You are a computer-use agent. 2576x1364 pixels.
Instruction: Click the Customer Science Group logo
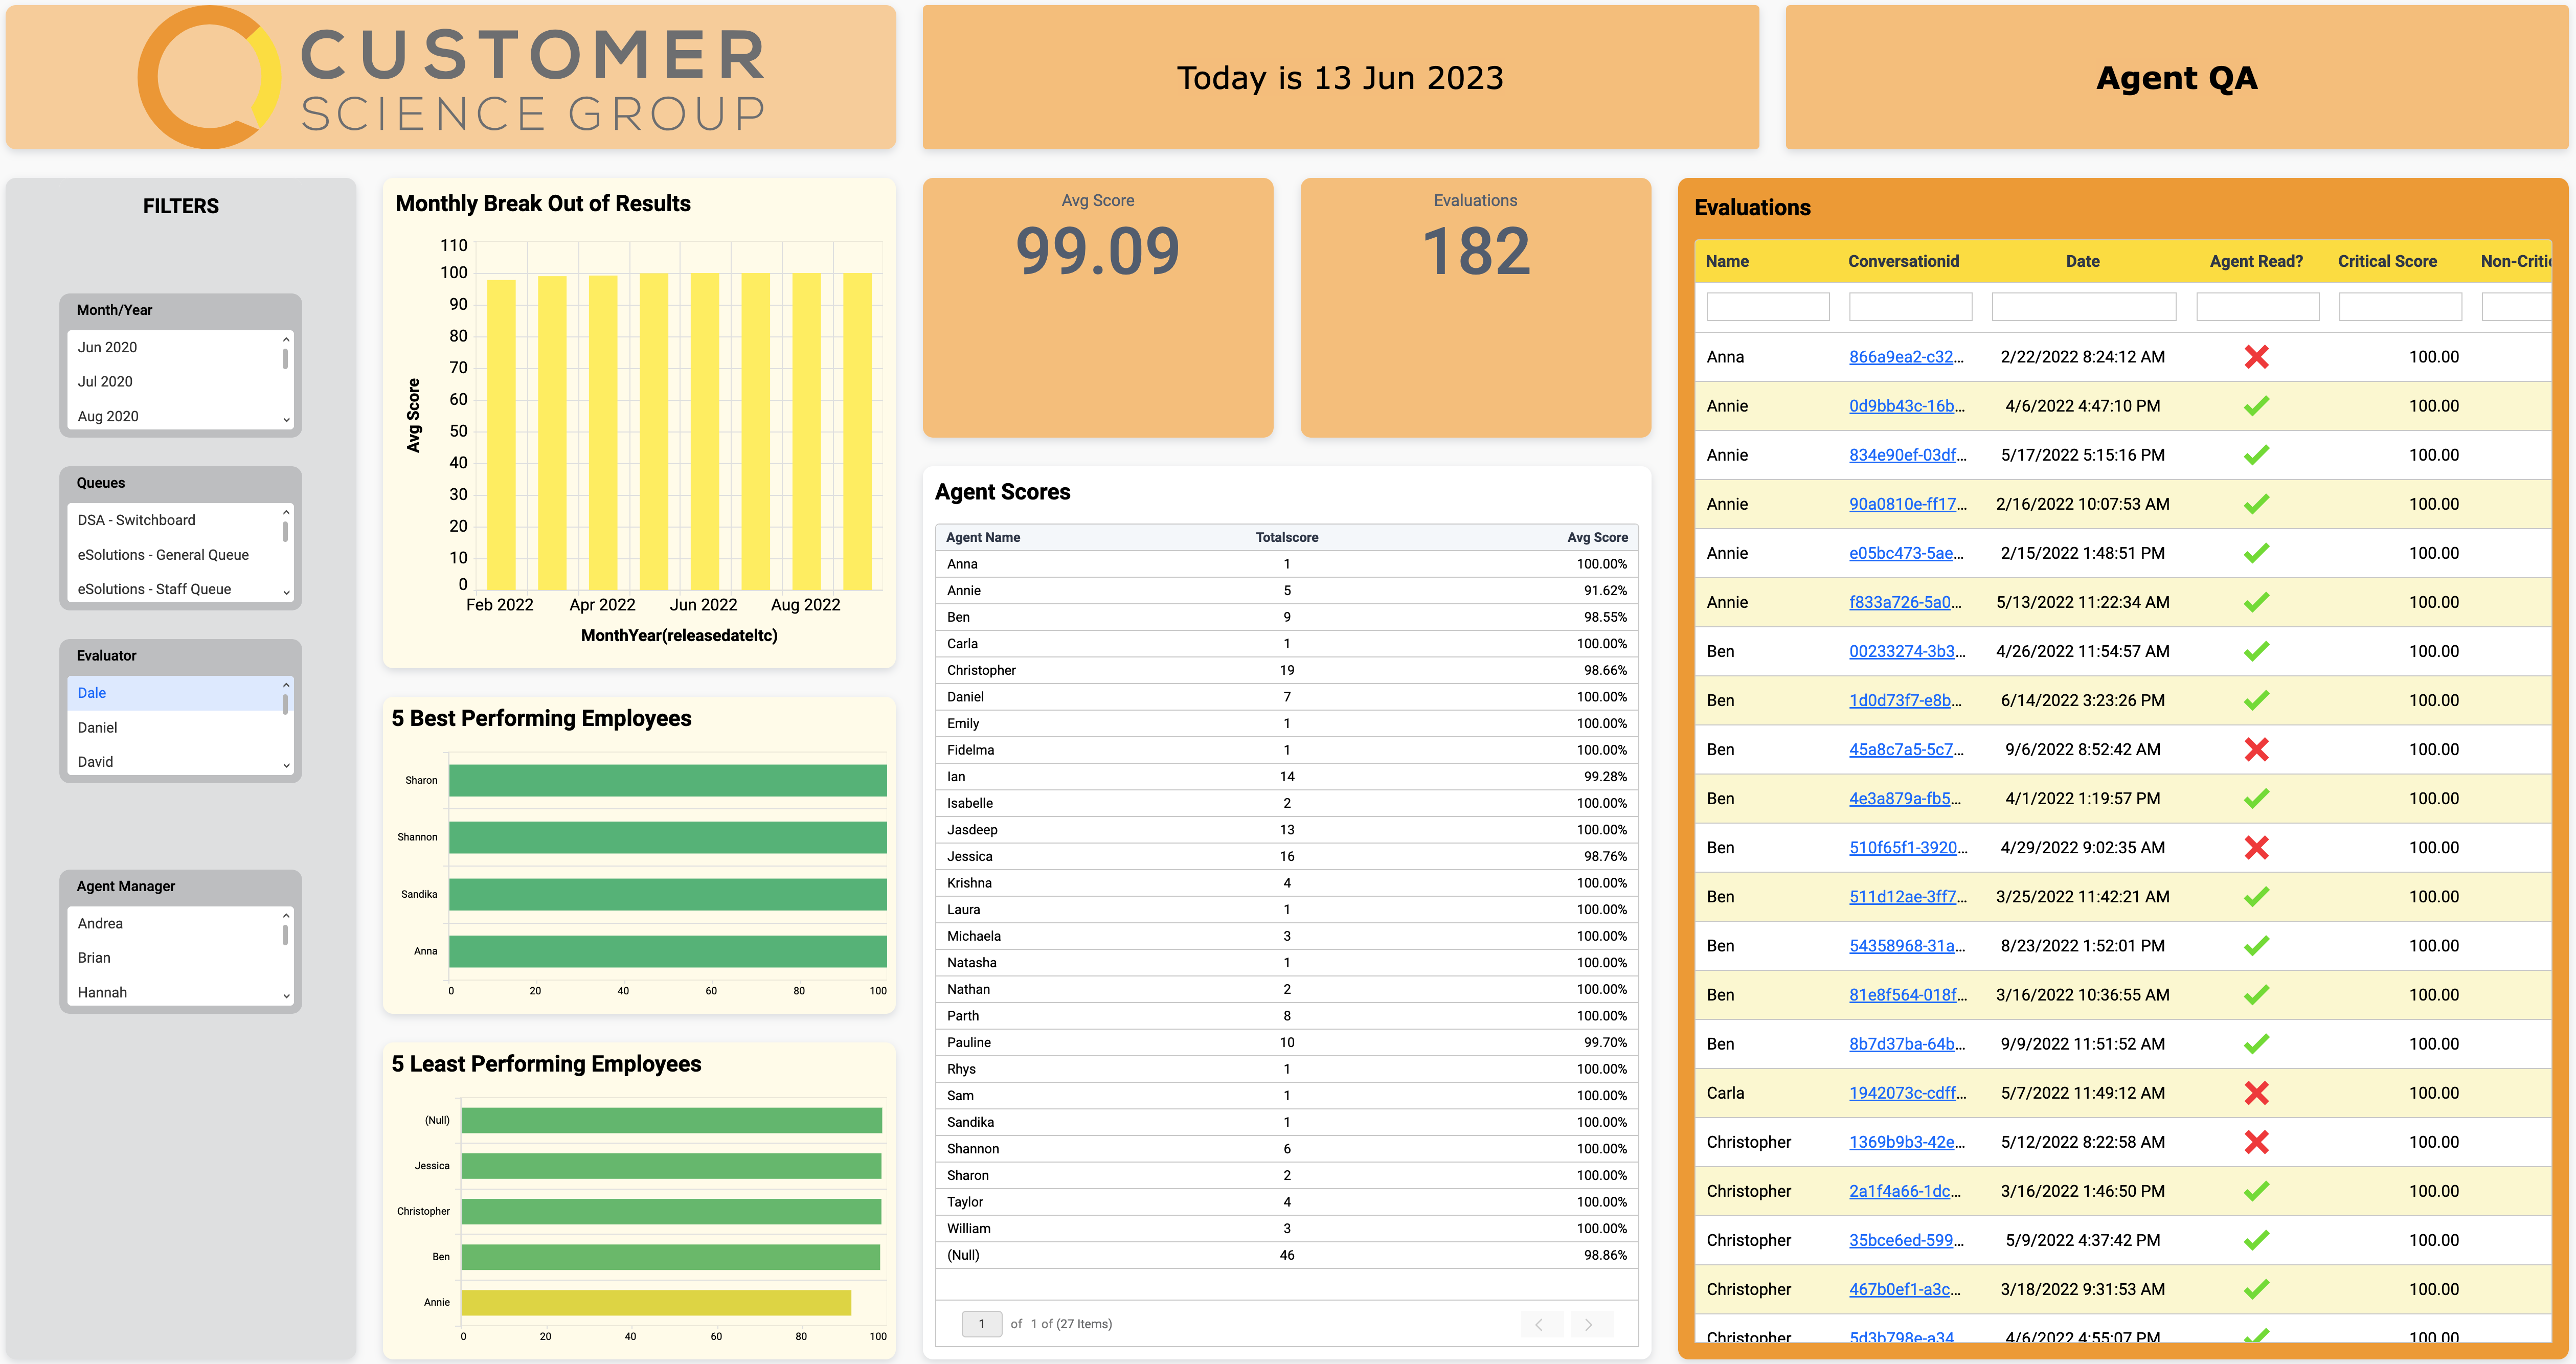click(450, 78)
